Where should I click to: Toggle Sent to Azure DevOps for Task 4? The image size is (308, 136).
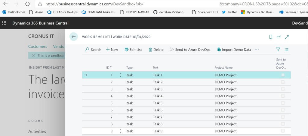[x=283, y=96]
